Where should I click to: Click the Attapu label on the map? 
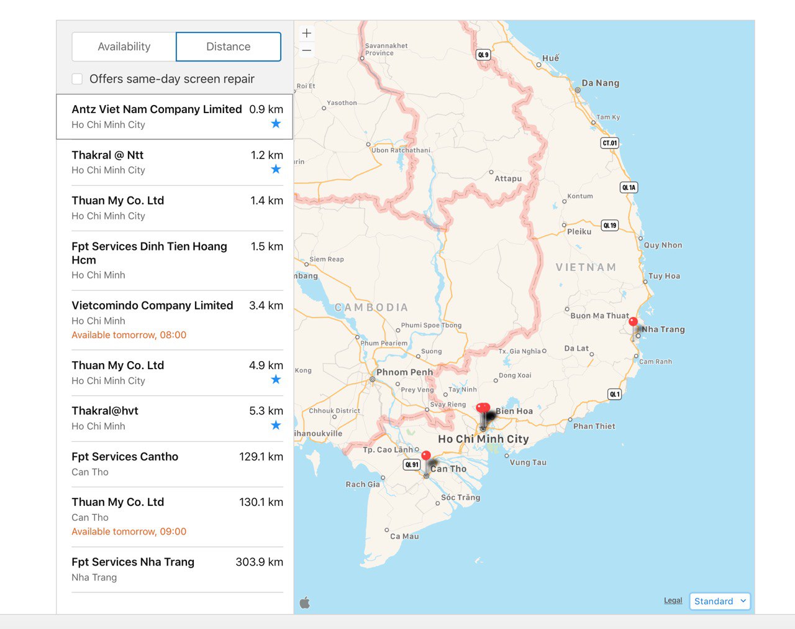(x=508, y=179)
